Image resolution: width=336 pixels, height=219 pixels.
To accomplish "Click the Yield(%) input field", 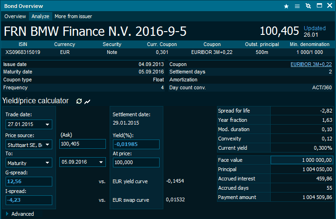I will [136, 144].
